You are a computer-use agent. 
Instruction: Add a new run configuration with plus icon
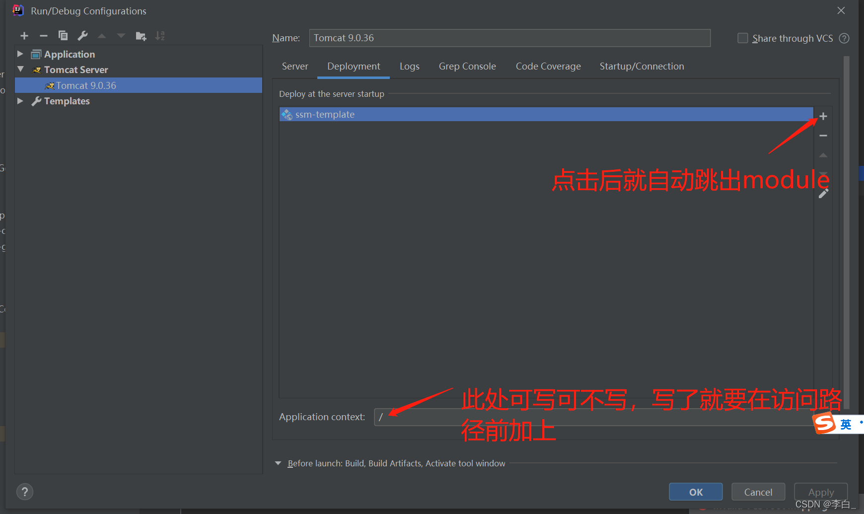[24, 36]
